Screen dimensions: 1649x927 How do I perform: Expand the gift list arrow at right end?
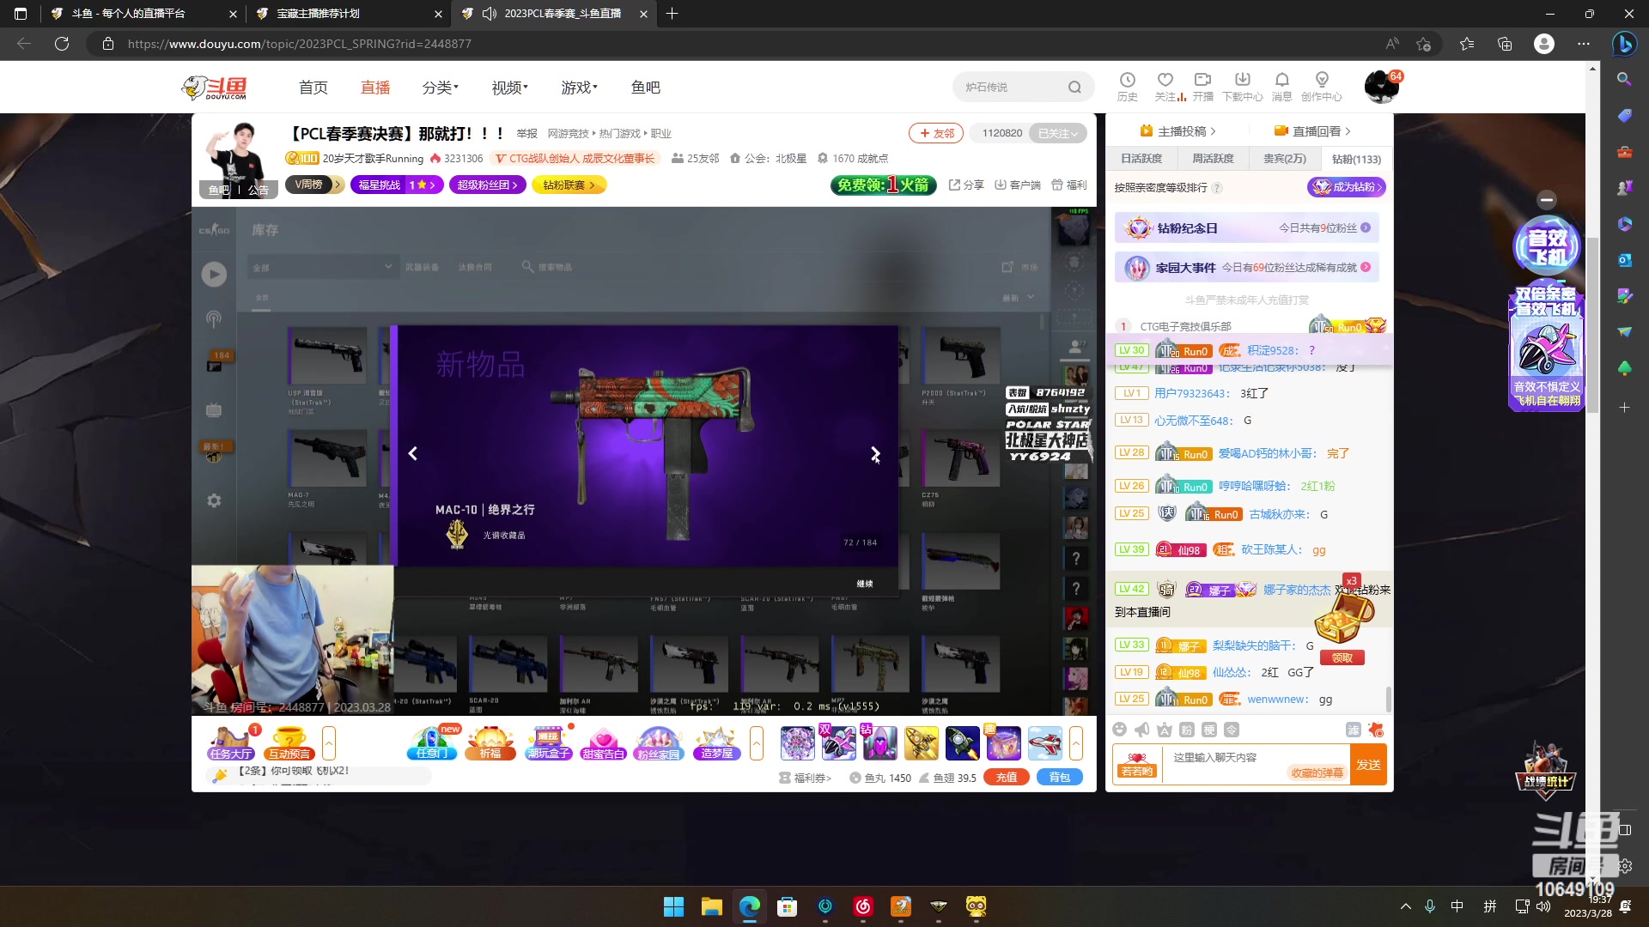tap(1076, 743)
